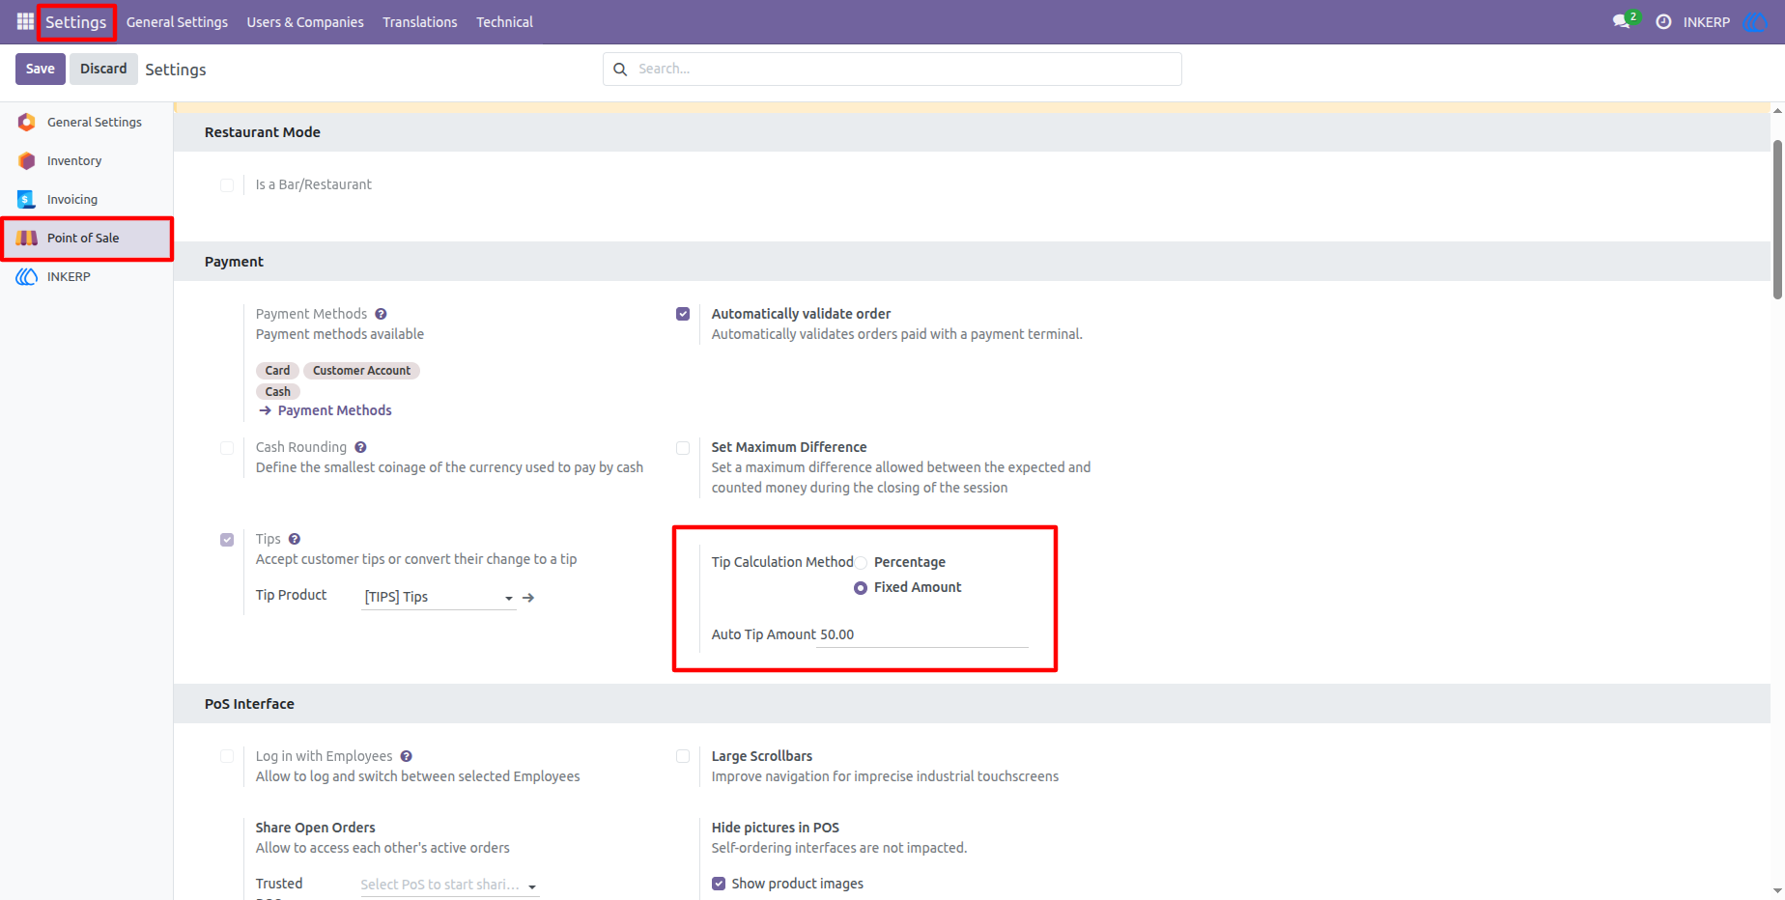This screenshot has width=1785, height=900.
Task: Open the Trusted PoS selection dropdown
Action: [x=449, y=885]
